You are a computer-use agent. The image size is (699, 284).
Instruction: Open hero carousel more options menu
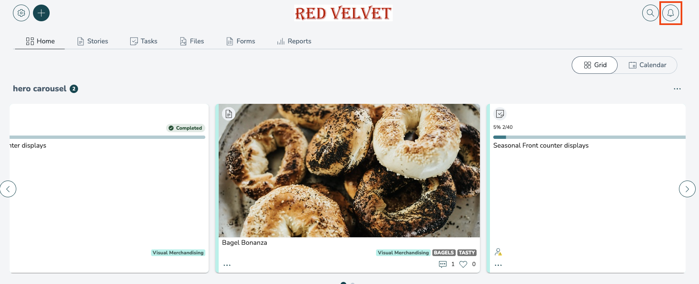pyautogui.click(x=677, y=89)
